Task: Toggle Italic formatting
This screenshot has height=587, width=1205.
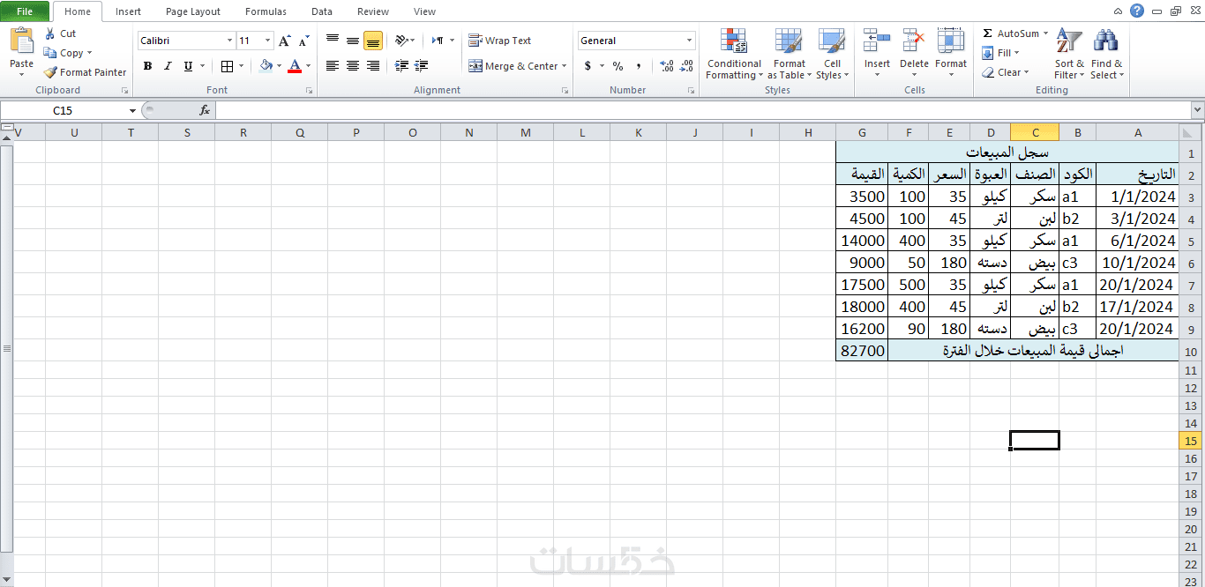Action: click(x=168, y=66)
